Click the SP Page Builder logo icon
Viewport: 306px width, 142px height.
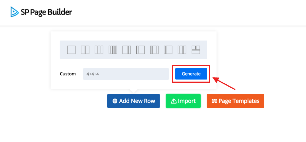point(14,12)
